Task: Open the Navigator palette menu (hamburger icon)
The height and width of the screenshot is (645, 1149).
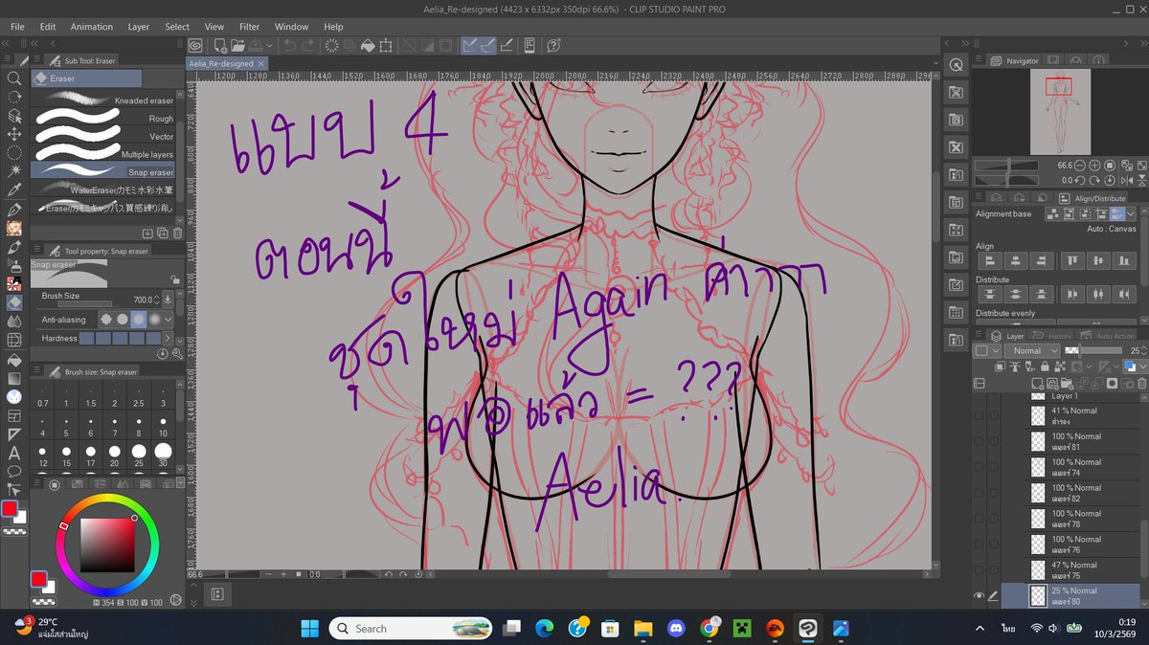Action: pyautogui.click(x=979, y=60)
